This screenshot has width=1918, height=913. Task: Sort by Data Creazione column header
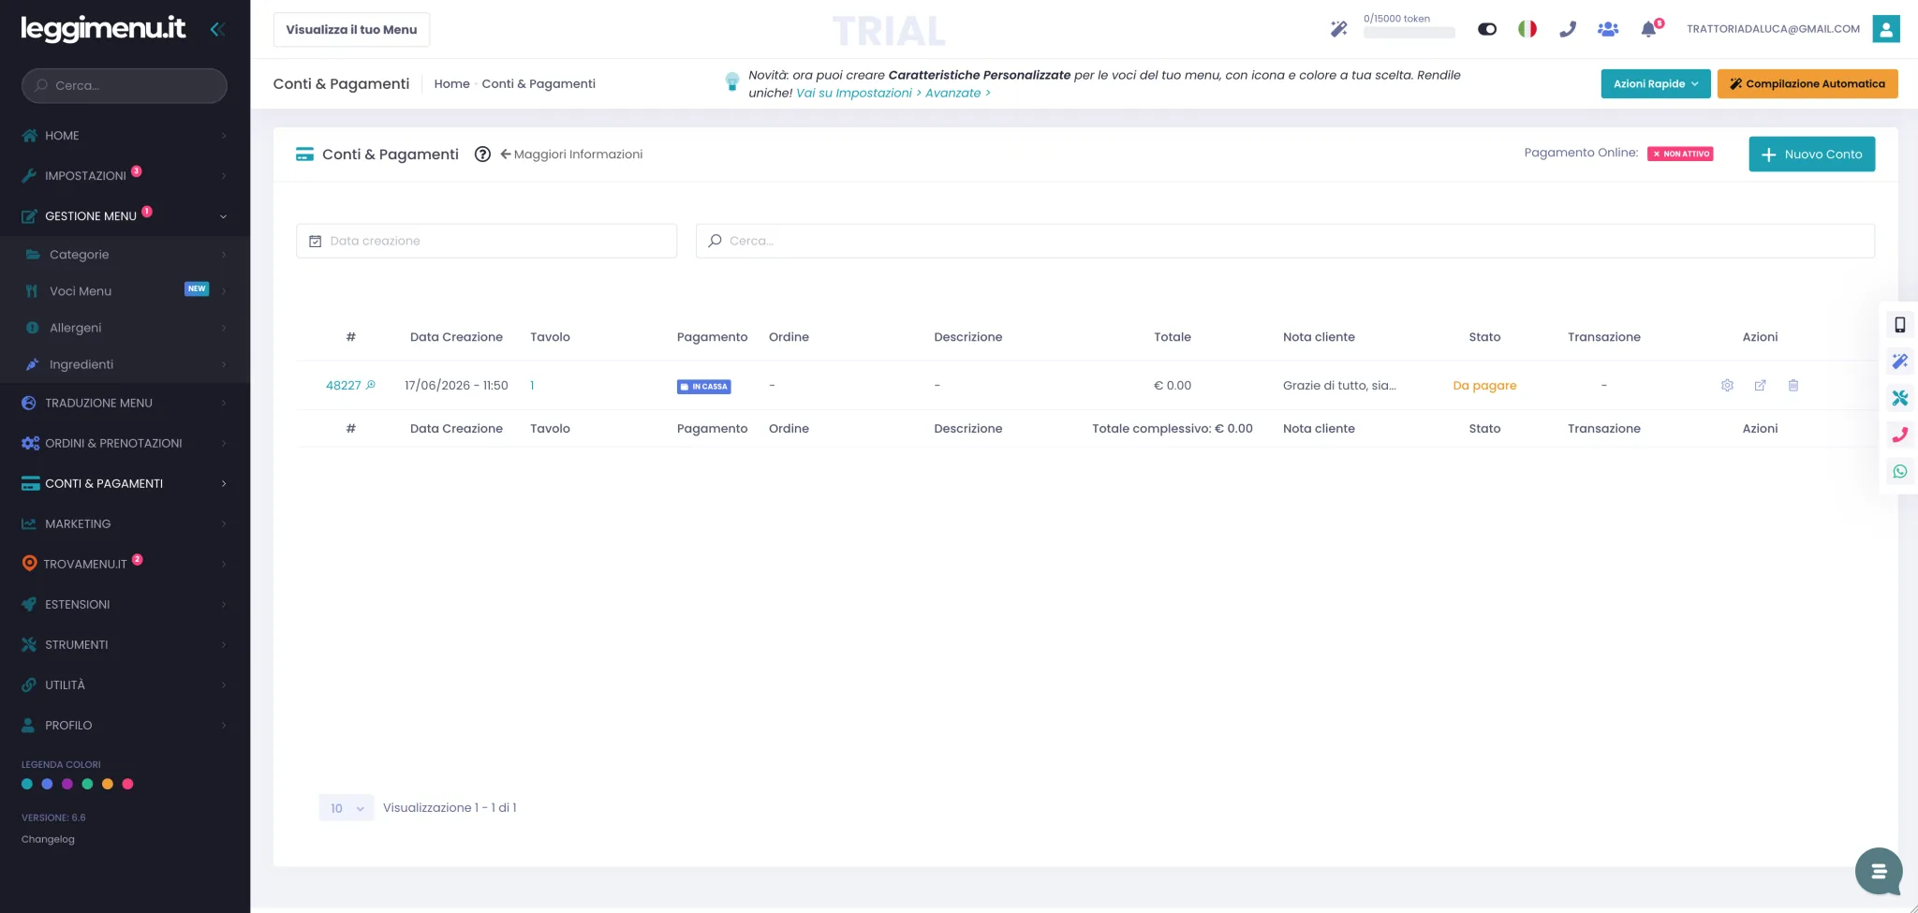coord(456,337)
